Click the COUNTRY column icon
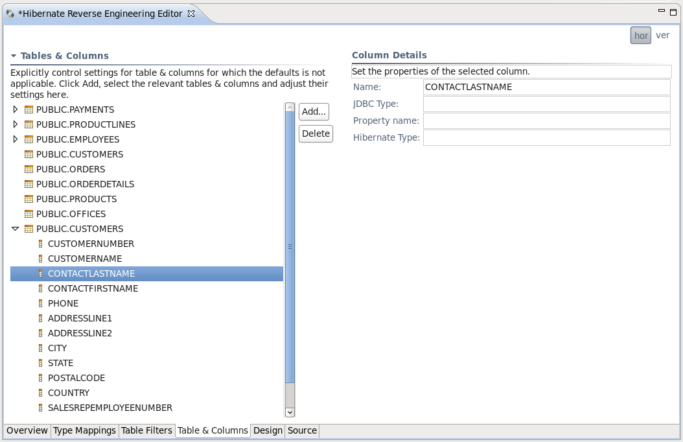683x442 pixels. 40,393
